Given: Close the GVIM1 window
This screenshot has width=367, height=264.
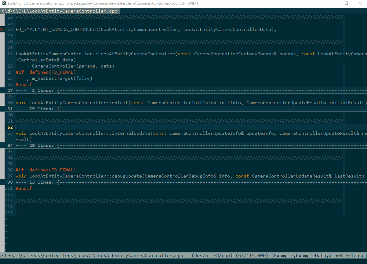Looking at the screenshot, I should (360, 3).
